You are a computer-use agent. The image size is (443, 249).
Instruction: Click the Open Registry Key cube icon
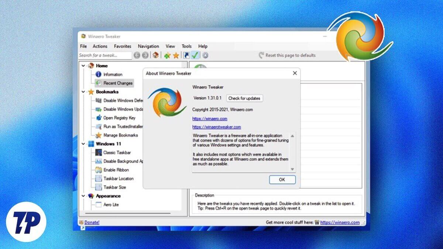pyautogui.click(x=99, y=118)
